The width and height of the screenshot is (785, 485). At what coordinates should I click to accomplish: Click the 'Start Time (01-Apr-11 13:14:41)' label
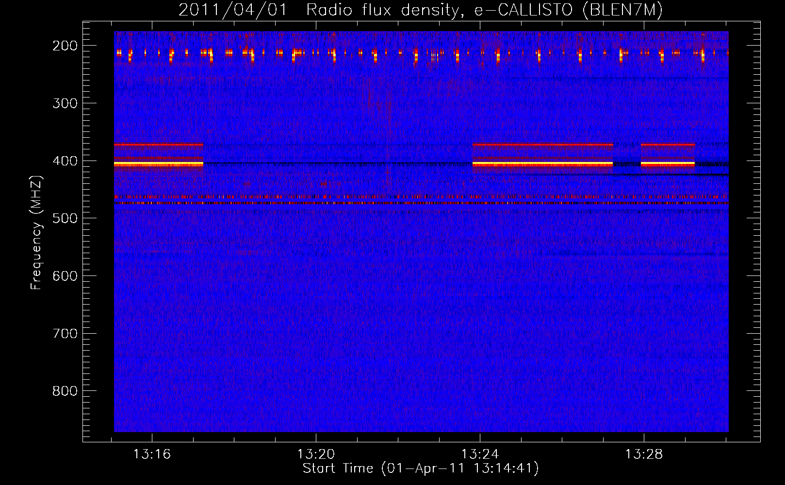coord(421,469)
